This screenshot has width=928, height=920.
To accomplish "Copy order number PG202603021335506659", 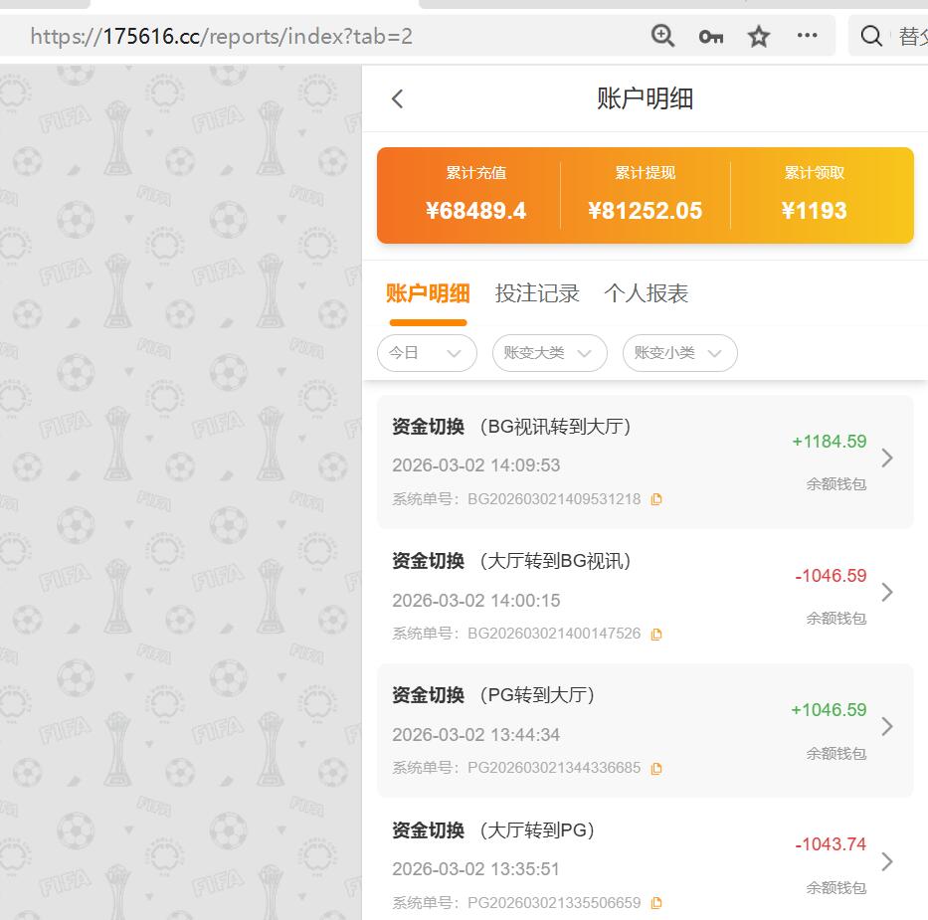I will click(655, 902).
